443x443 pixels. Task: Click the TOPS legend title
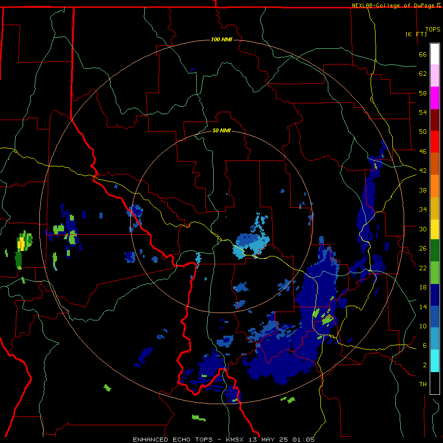pyautogui.click(x=433, y=30)
